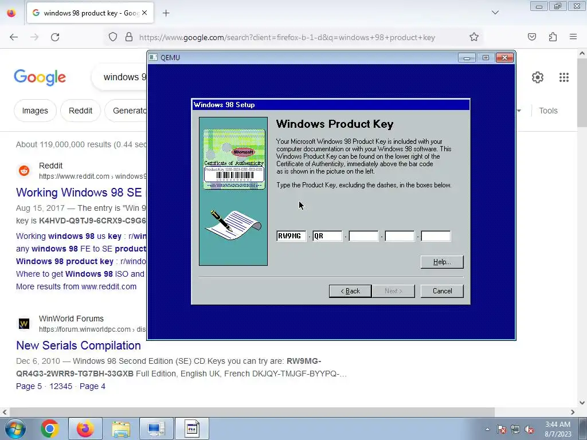Select the Images filter chip

(x=35, y=111)
